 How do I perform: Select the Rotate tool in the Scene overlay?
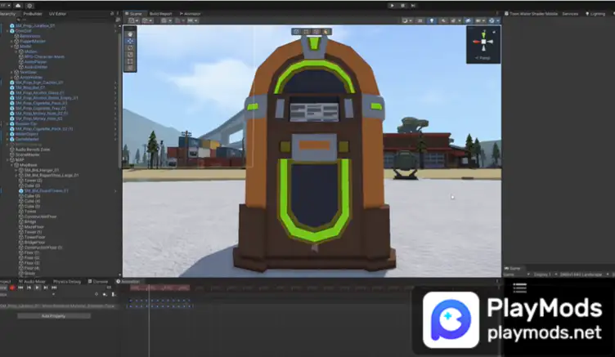(130, 48)
